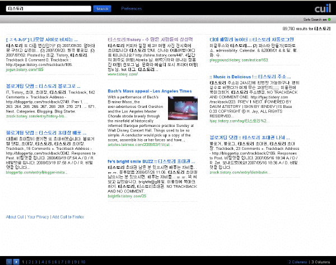
Task: Open the Preferences link
Action: point(132,8)
